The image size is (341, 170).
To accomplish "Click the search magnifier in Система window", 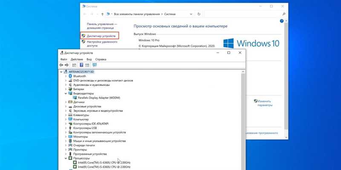I will click(x=283, y=14).
